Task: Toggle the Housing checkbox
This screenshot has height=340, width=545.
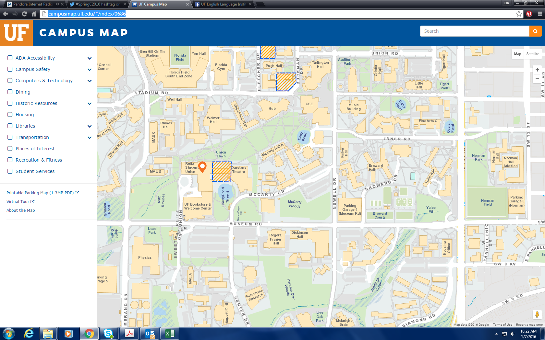Action: tap(10, 115)
